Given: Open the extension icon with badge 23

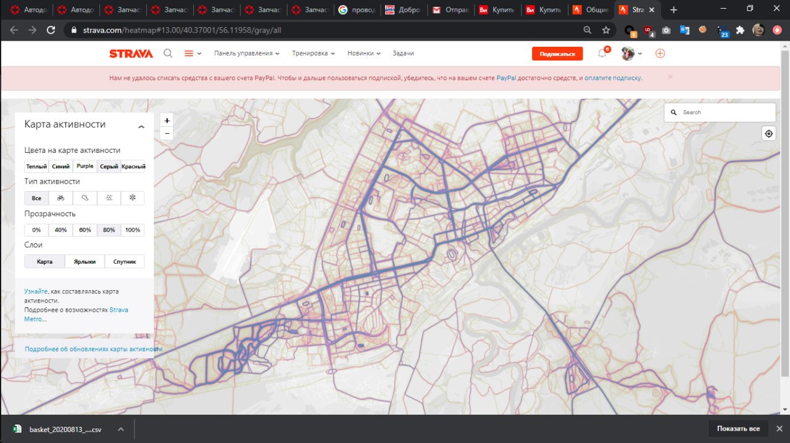Looking at the screenshot, I should click(722, 30).
